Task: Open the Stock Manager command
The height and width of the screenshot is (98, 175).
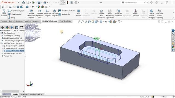Action: click(15, 14)
